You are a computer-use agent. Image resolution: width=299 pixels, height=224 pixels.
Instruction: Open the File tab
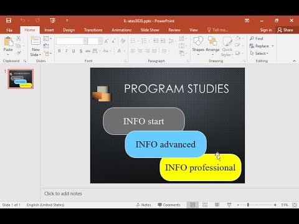(x=9, y=30)
